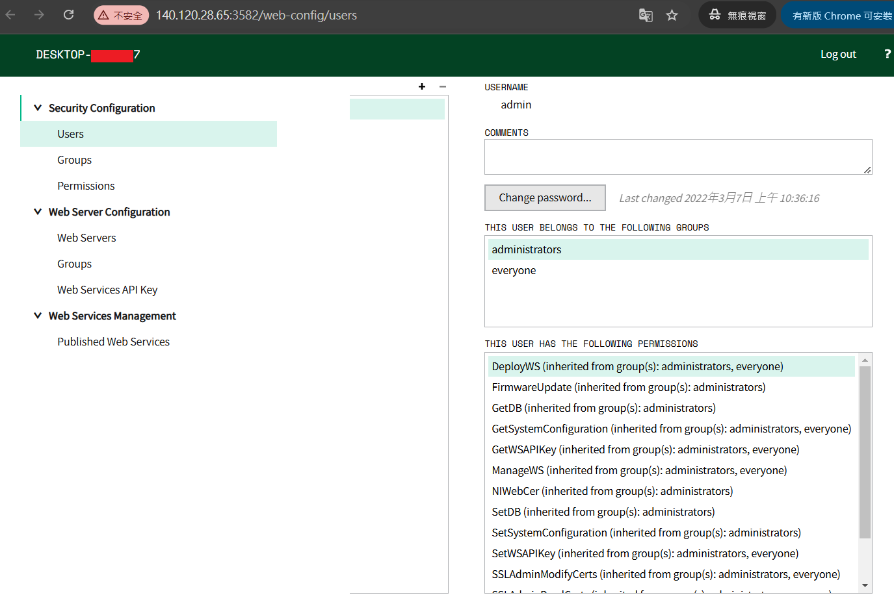Select FirmwareUpdate permission row
Image resolution: width=894 pixels, height=604 pixels.
pos(672,387)
